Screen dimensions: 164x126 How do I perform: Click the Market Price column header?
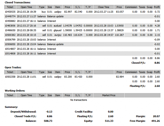tap(109, 95)
